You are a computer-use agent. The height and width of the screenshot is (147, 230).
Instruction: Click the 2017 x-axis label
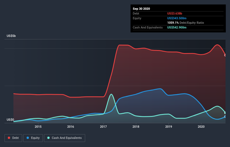click(103, 127)
